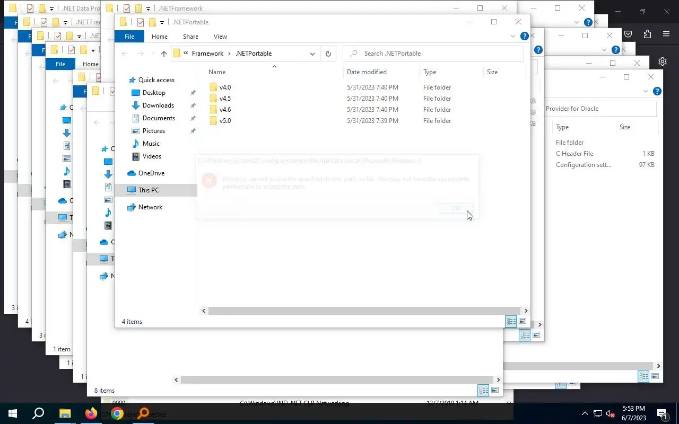Viewport: 679px width, 424px height.
Task: Switch .NETPortable to details view
Action: [x=511, y=322]
